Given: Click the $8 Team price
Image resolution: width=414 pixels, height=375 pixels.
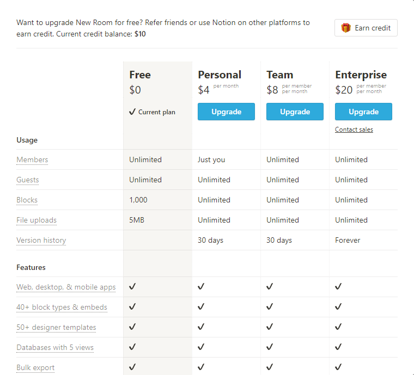Looking at the screenshot, I should 272,90.
